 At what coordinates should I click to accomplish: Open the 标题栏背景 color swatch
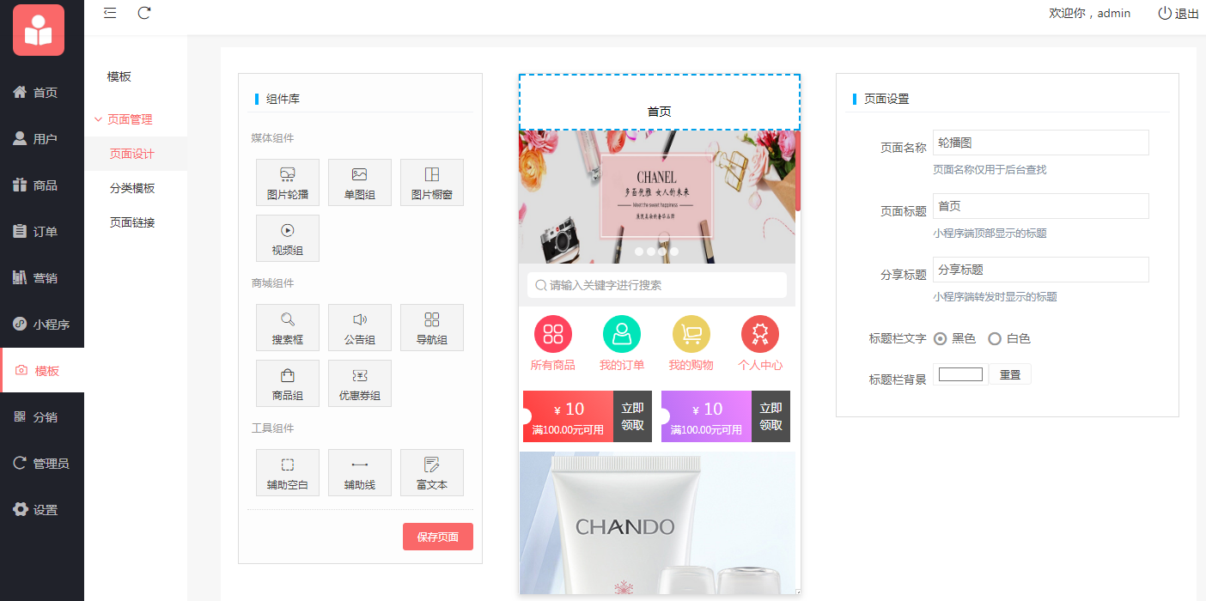960,374
